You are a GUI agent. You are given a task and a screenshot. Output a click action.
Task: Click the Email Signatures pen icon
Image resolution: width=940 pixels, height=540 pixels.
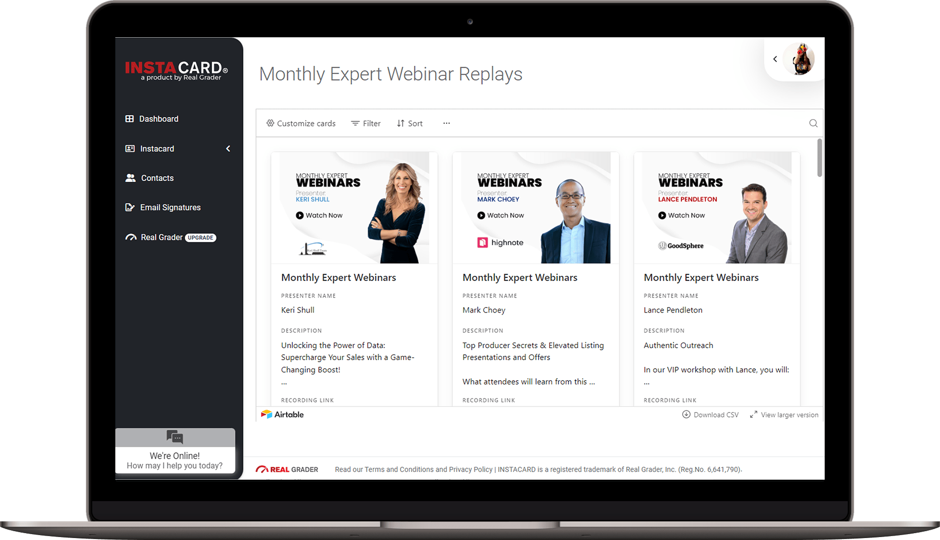click(130, 207)
